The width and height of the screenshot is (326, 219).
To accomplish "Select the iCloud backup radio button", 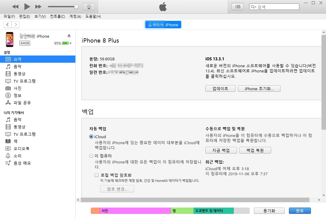I will click(x=91, y=137).
